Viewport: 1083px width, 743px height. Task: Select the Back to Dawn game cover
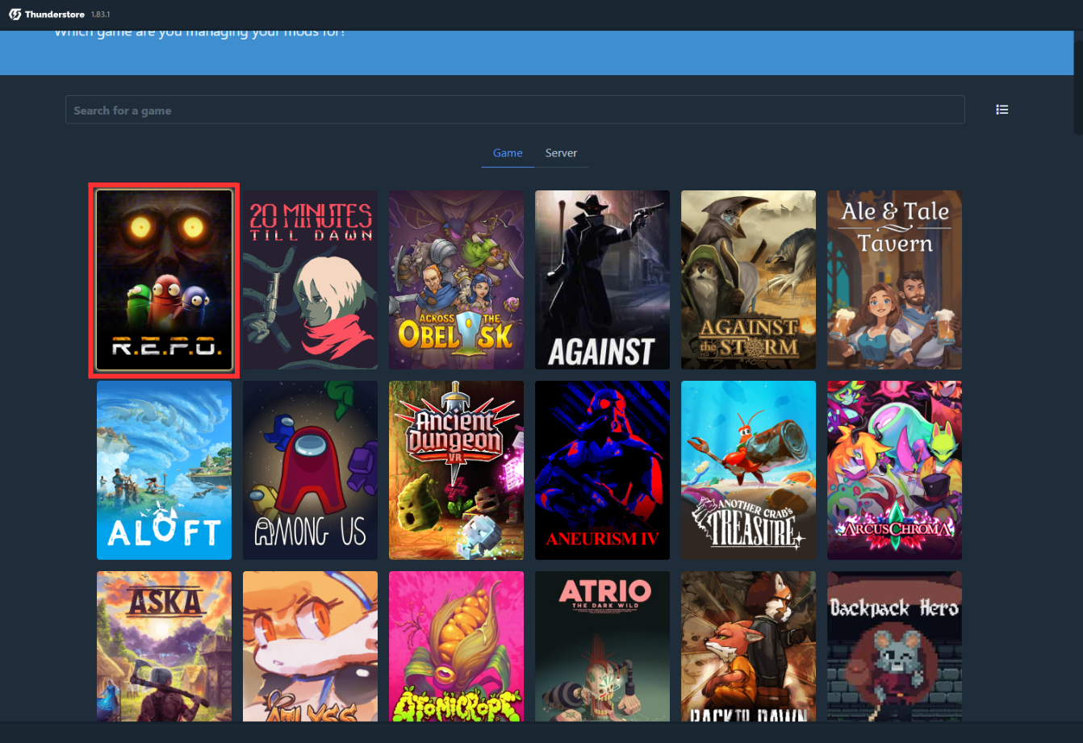(748, 646)
